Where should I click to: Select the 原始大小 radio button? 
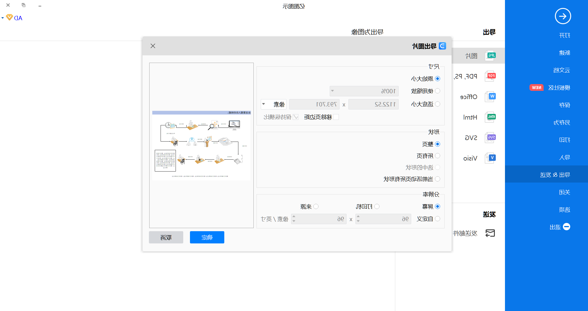(438, 79)
